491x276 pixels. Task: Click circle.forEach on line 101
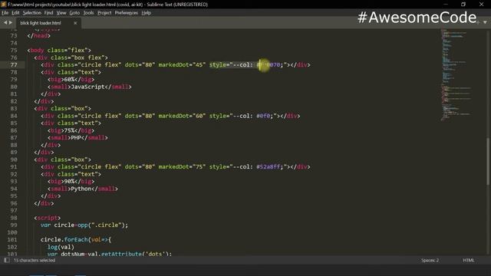pyautogui.click(x=64, y=240)
